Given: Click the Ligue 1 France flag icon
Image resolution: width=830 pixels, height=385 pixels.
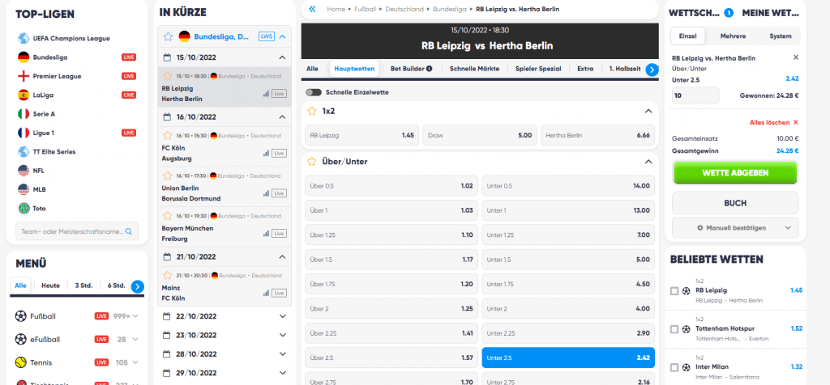Looking at the screenshot, I should (24, 133).
